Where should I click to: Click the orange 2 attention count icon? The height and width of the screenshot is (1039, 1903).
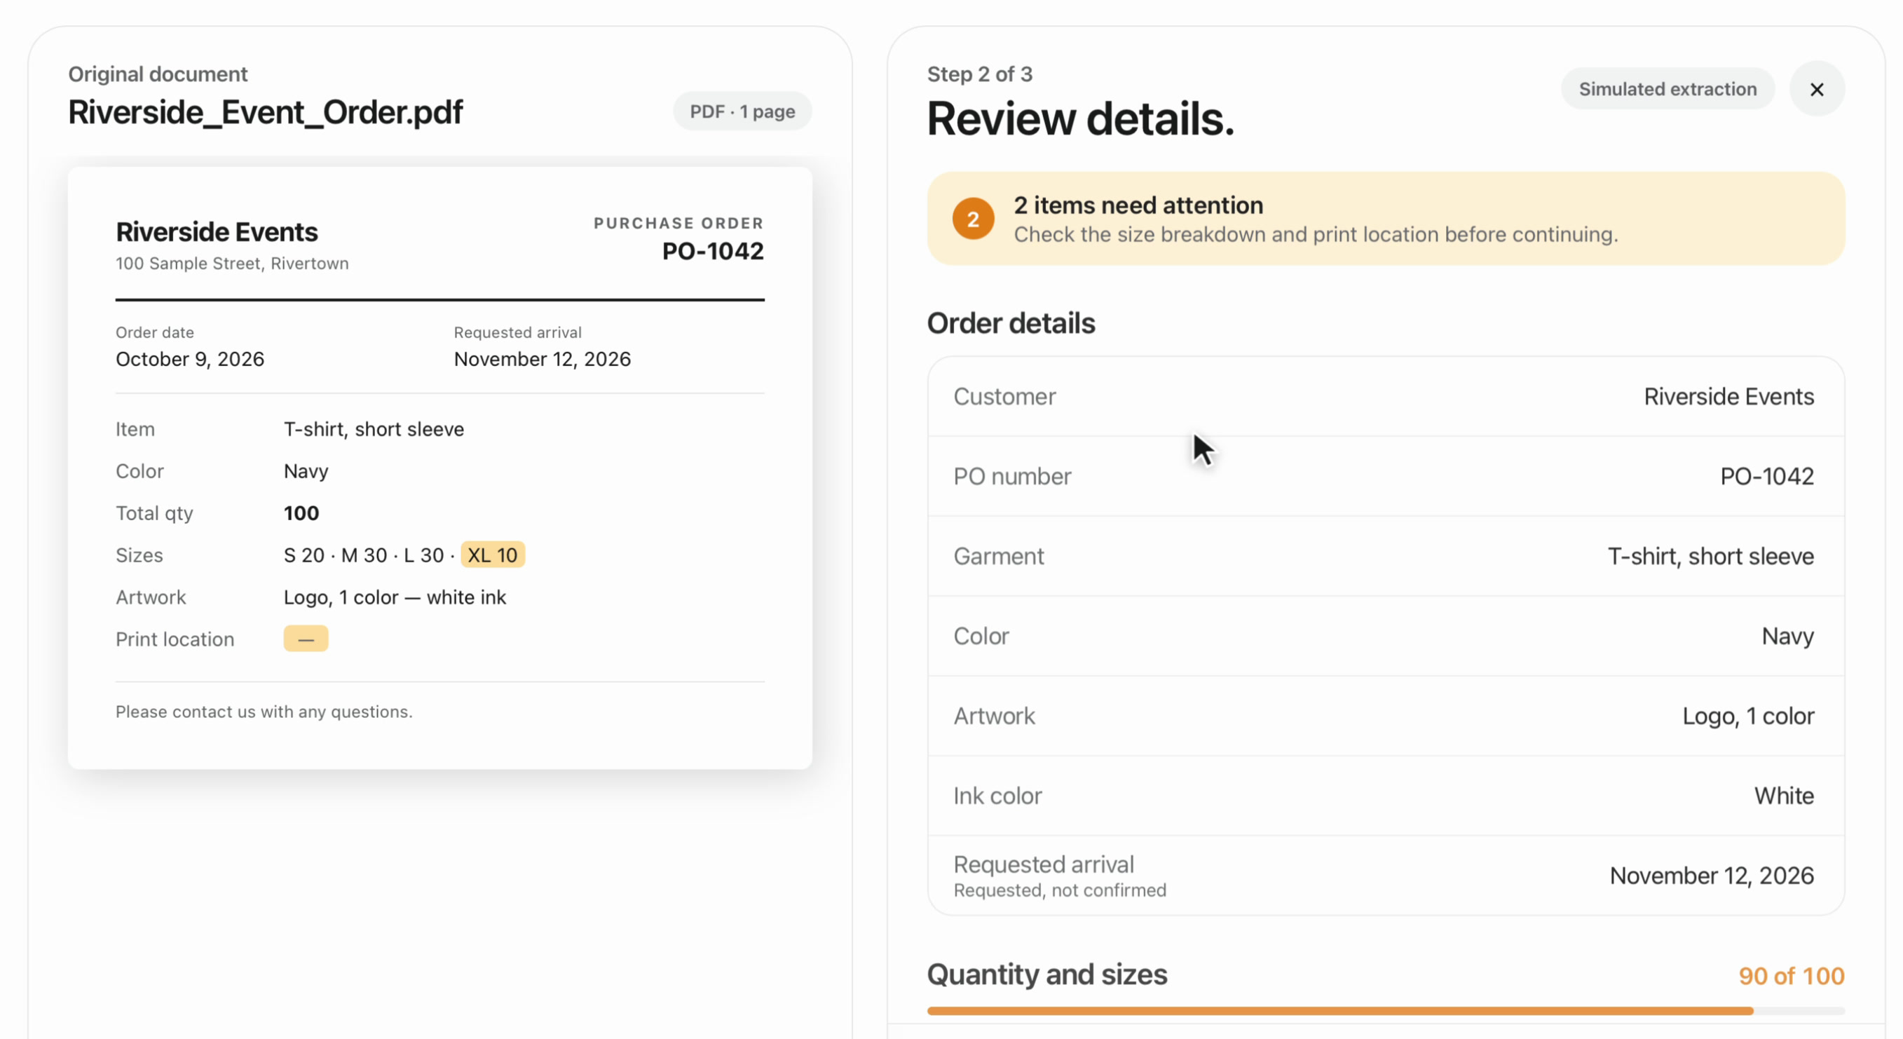click(973, 219)
